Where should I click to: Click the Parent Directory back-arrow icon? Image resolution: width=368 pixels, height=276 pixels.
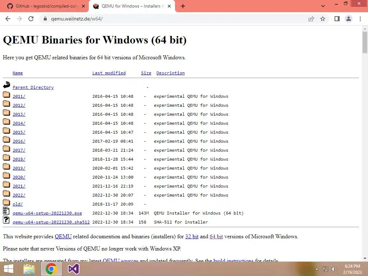click(6, 85)
